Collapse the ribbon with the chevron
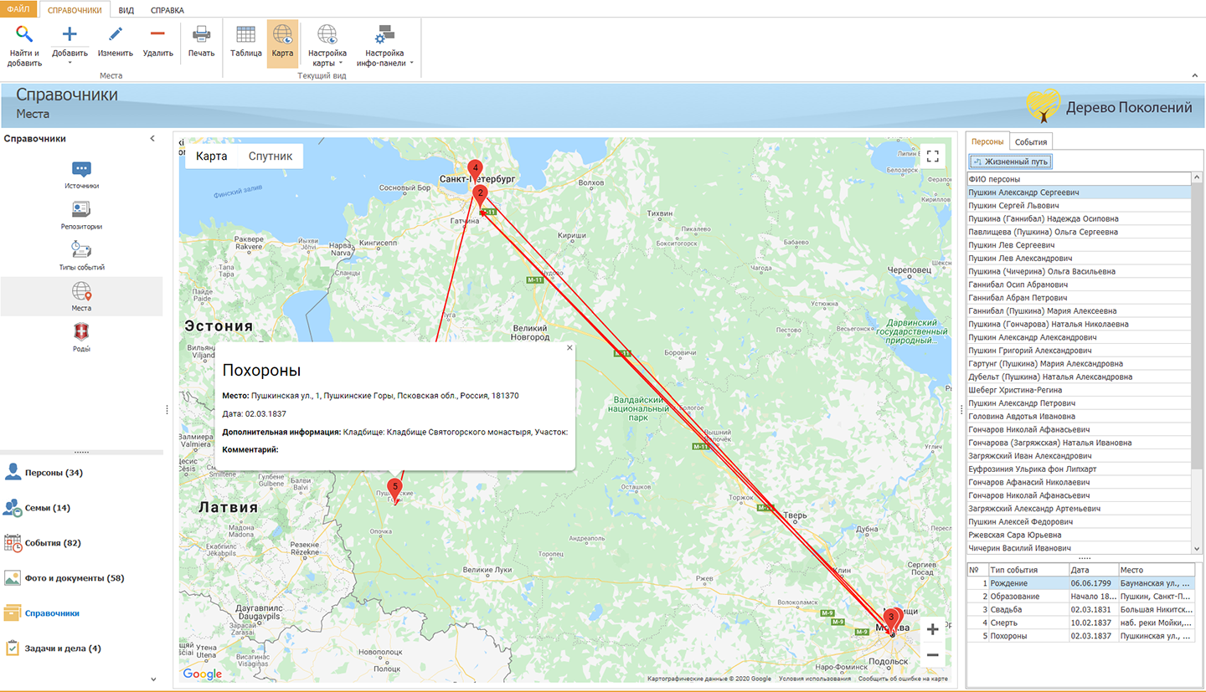The height and width of the screenshot is (692, 1206). [x=1194, y=75]
